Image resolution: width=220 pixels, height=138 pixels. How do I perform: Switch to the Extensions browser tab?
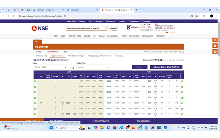(82, 10)
